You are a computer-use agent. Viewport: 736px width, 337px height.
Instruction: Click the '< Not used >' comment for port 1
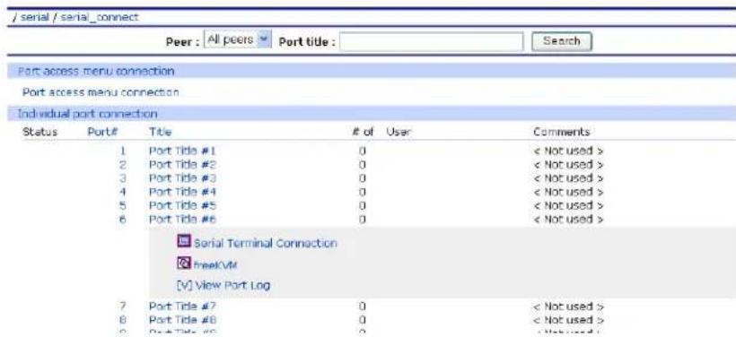(x=568, y=151)
